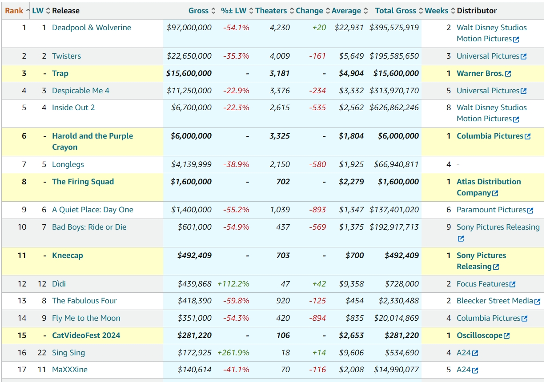
Task: Open The Fabulous Four release link
Action: [84, 301]
